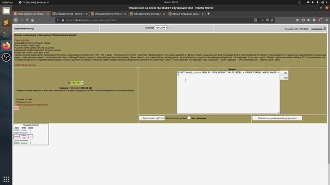Open a new browser tab

pyautogui.click(x=208, y=14)
